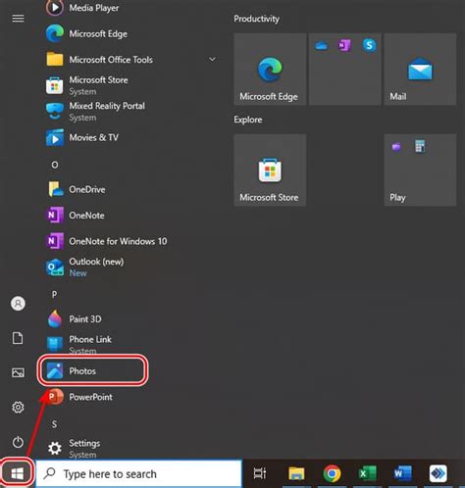Open the OneDrive icon in the tile folder
465x488 pixels.
coord(322,46)
